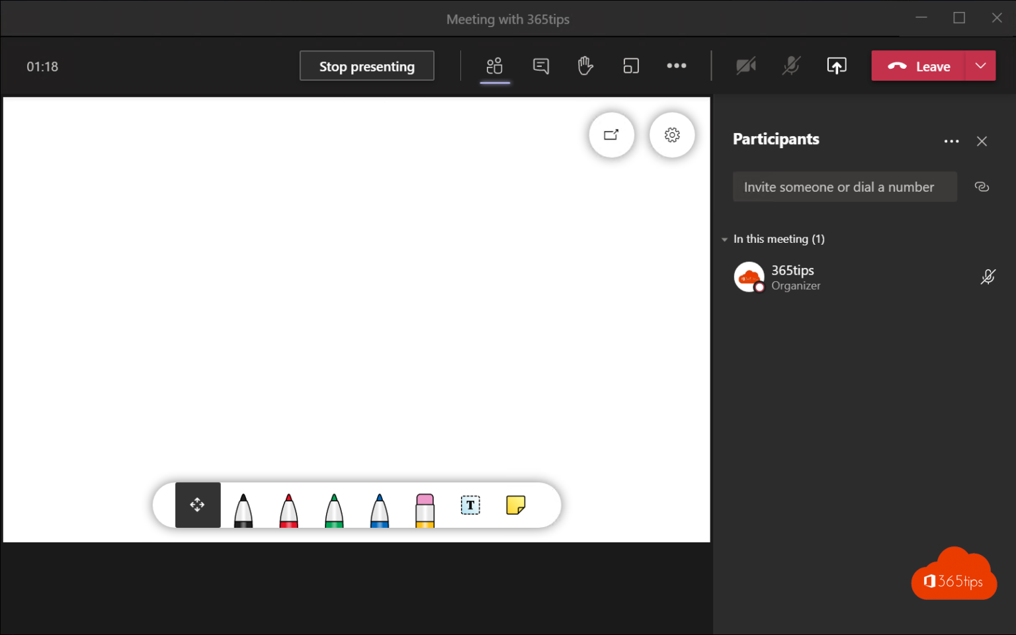The height and width of the screenshot is (635, 1016).
Task: Click Stop presenting
Action: [x=366, y=65]
